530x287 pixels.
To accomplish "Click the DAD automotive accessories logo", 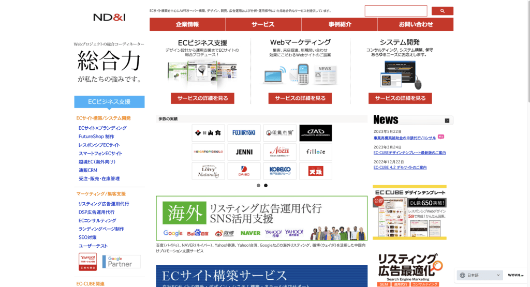I will click(x=316, y=133).
